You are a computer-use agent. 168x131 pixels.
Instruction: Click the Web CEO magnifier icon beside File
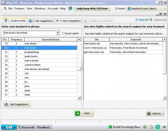(5, 8)
